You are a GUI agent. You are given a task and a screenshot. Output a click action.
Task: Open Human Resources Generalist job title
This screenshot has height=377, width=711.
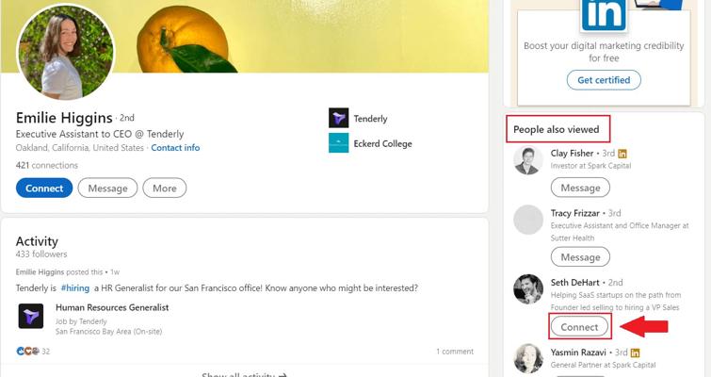click(x=112, y=307)
